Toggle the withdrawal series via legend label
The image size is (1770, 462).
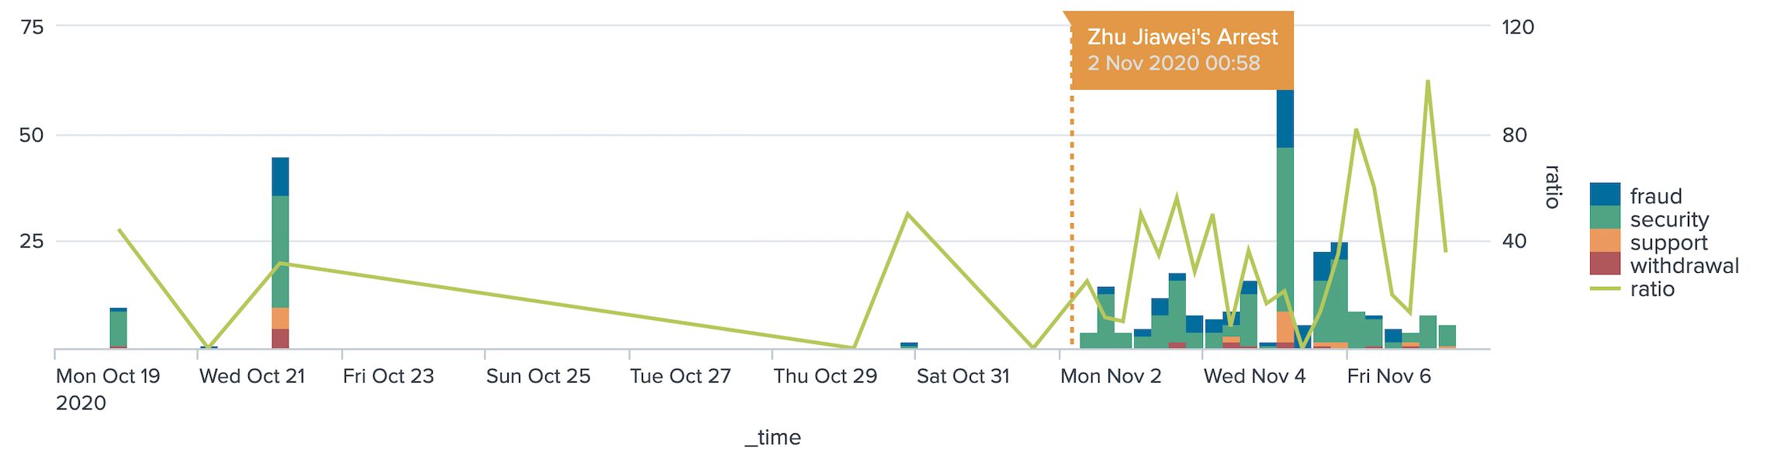(x=1684, y=266)
